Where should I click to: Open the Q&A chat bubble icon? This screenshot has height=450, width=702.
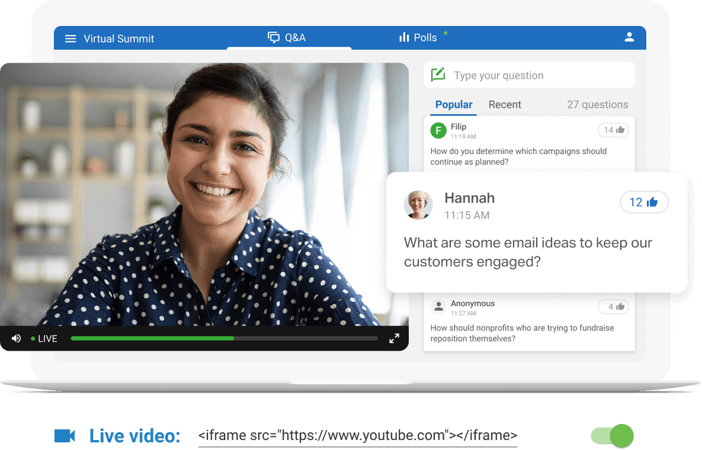point(273,37)
